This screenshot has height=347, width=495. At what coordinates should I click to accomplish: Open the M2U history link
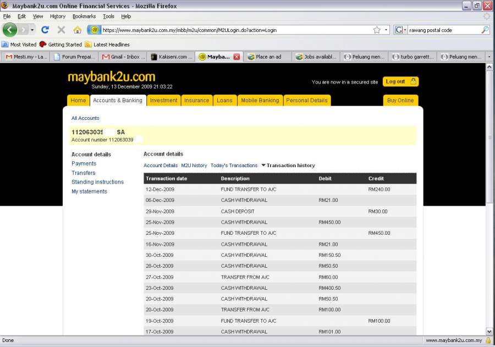194,166
